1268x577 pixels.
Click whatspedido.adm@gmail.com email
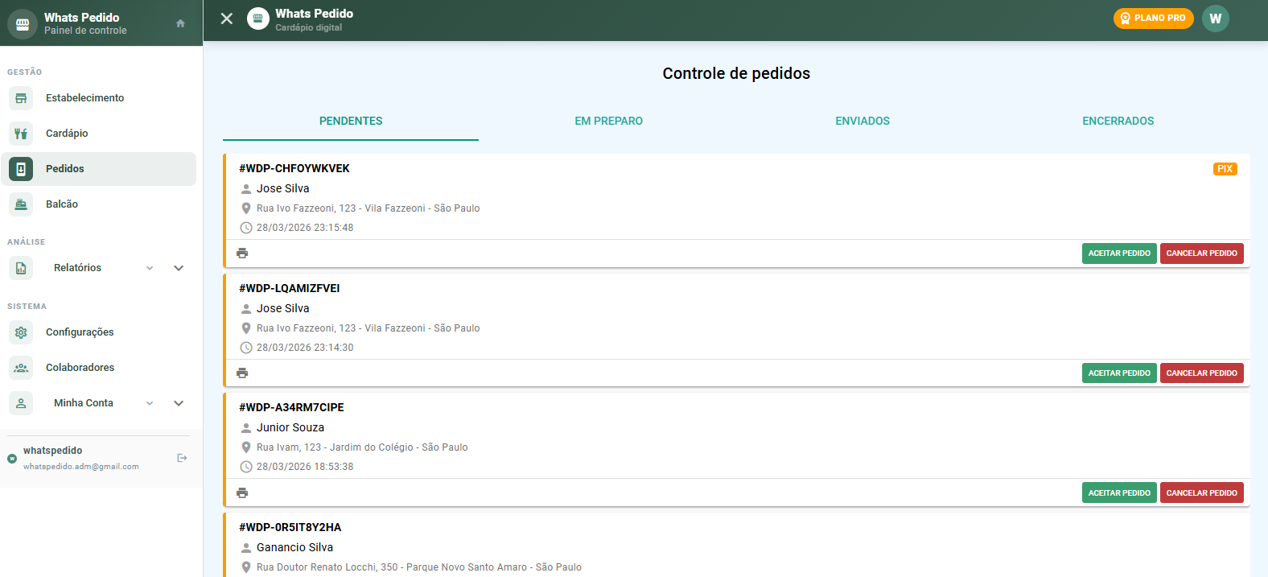(x=81, y=467)
